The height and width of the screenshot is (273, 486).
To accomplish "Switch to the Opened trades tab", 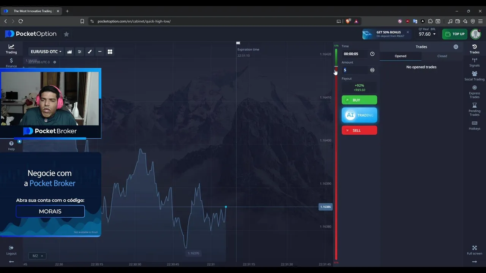I will [401, 56].
